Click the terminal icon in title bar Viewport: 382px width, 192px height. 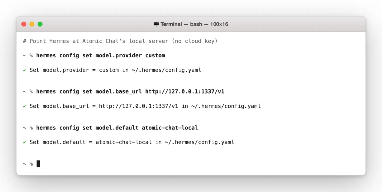click(156, 24)
